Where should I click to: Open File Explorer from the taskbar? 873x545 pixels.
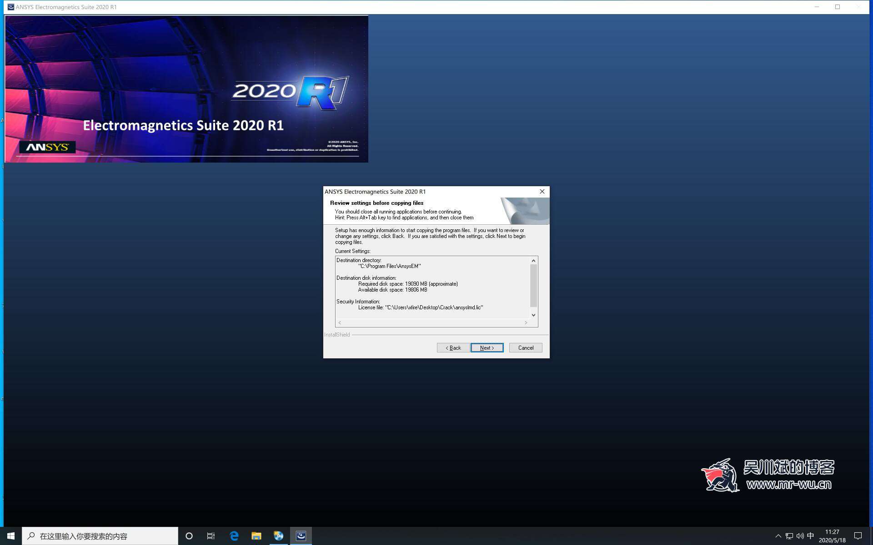pyautogui.click(x=256, y=536)
